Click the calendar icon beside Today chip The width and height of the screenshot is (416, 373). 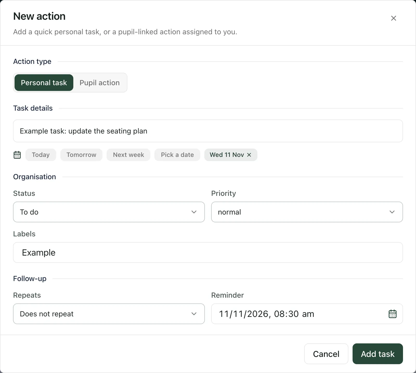pos(17,155)
